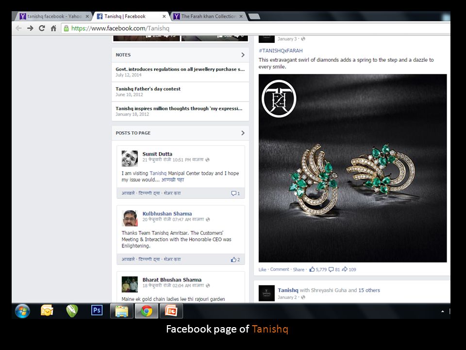The image size is (466, 350).
Task: View the 5,779 likes thumbs-up icon
Action: [312, 269]
